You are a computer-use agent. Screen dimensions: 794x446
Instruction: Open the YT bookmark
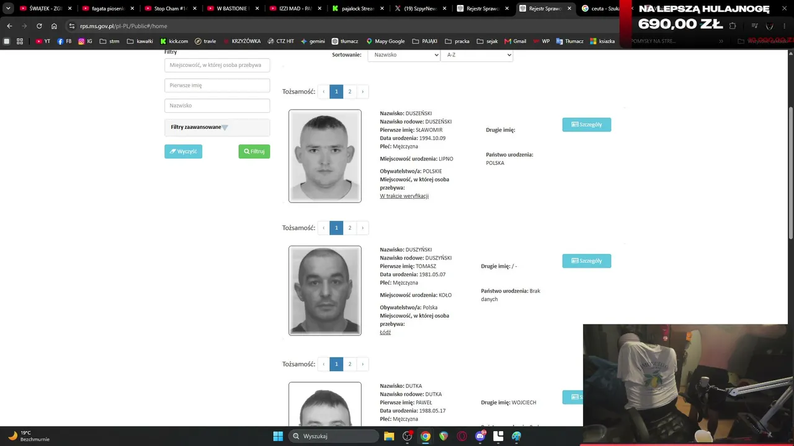(43, 41)
